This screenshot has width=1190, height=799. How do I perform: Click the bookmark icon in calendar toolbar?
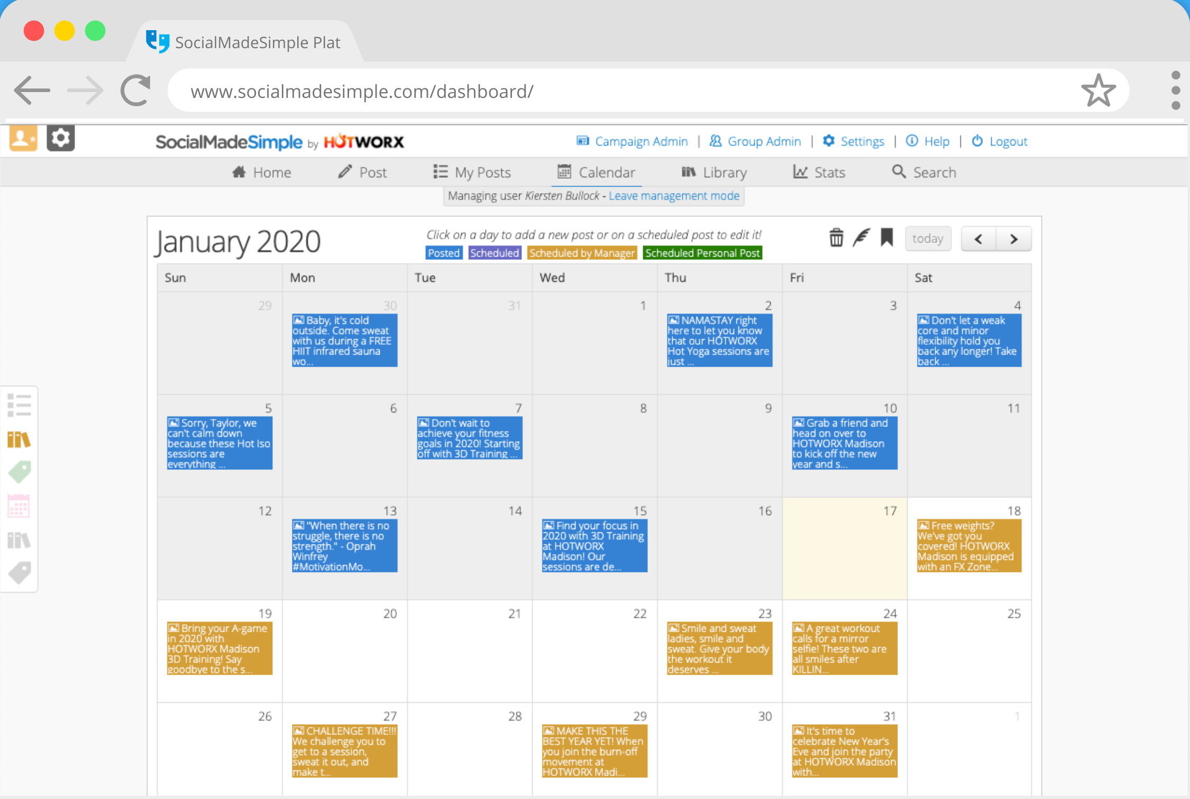point(887,238)
